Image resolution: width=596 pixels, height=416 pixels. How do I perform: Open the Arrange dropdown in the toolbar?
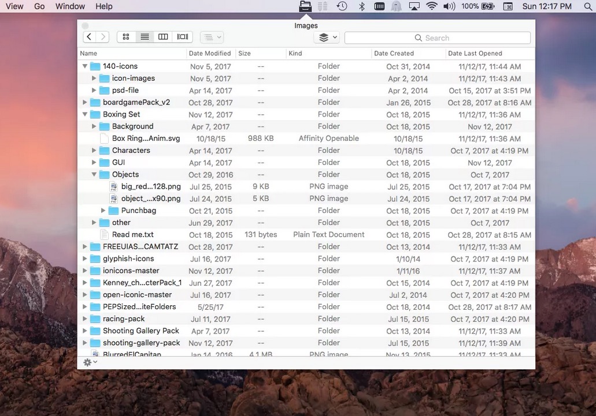click(x=212, y=36)
